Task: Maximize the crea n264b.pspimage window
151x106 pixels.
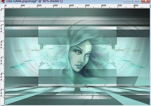Action: pos(137,1)
